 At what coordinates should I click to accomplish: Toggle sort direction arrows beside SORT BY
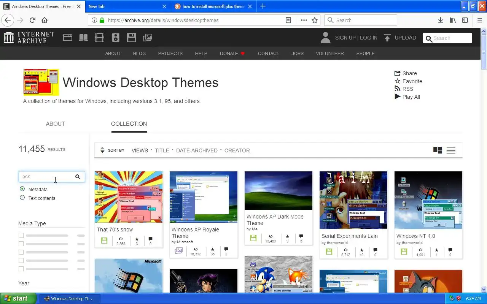point(102,150)
